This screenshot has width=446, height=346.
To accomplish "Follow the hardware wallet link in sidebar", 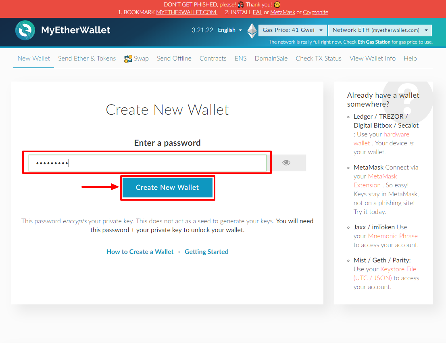I will (x=381, y=139).
